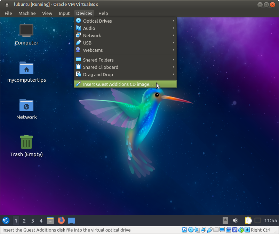This screenshot has width=279, height=234.
Task: Maximize the VirtualBox window
Action: [266, 5]
